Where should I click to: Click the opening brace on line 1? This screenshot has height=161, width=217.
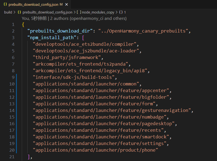(23, 25)
